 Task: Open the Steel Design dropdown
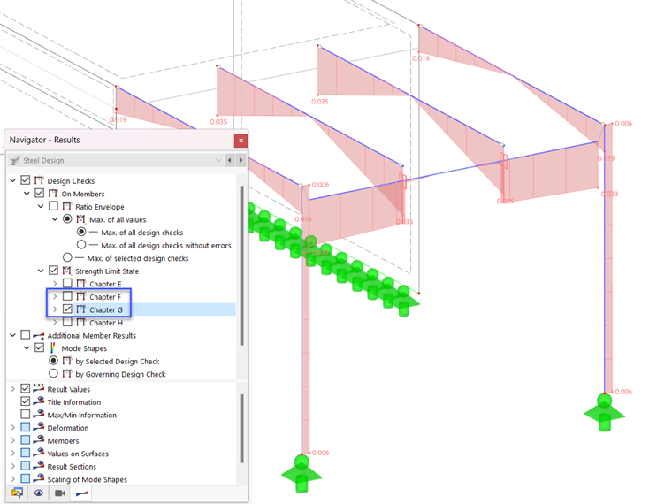click(x=218, y=160)
